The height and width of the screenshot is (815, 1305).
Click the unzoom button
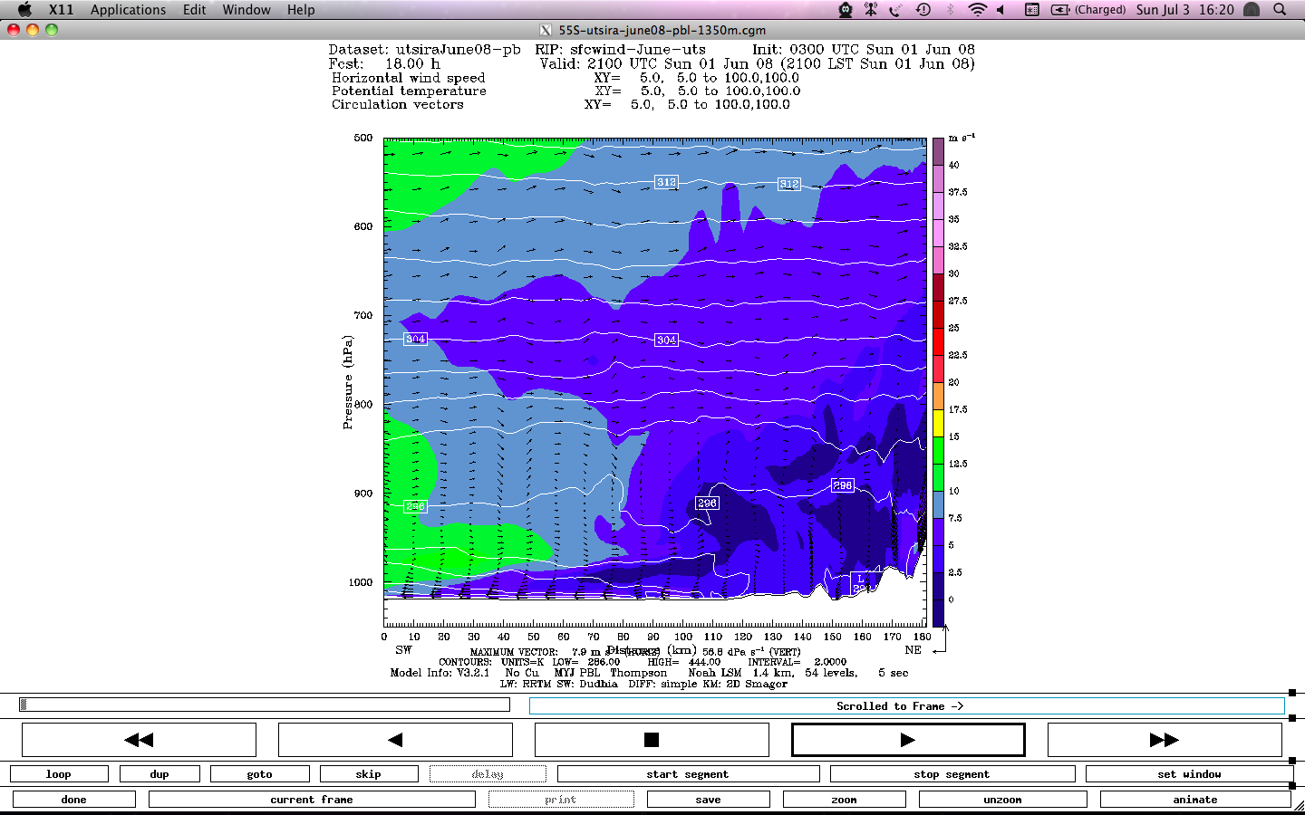(x=1003, y=800)
